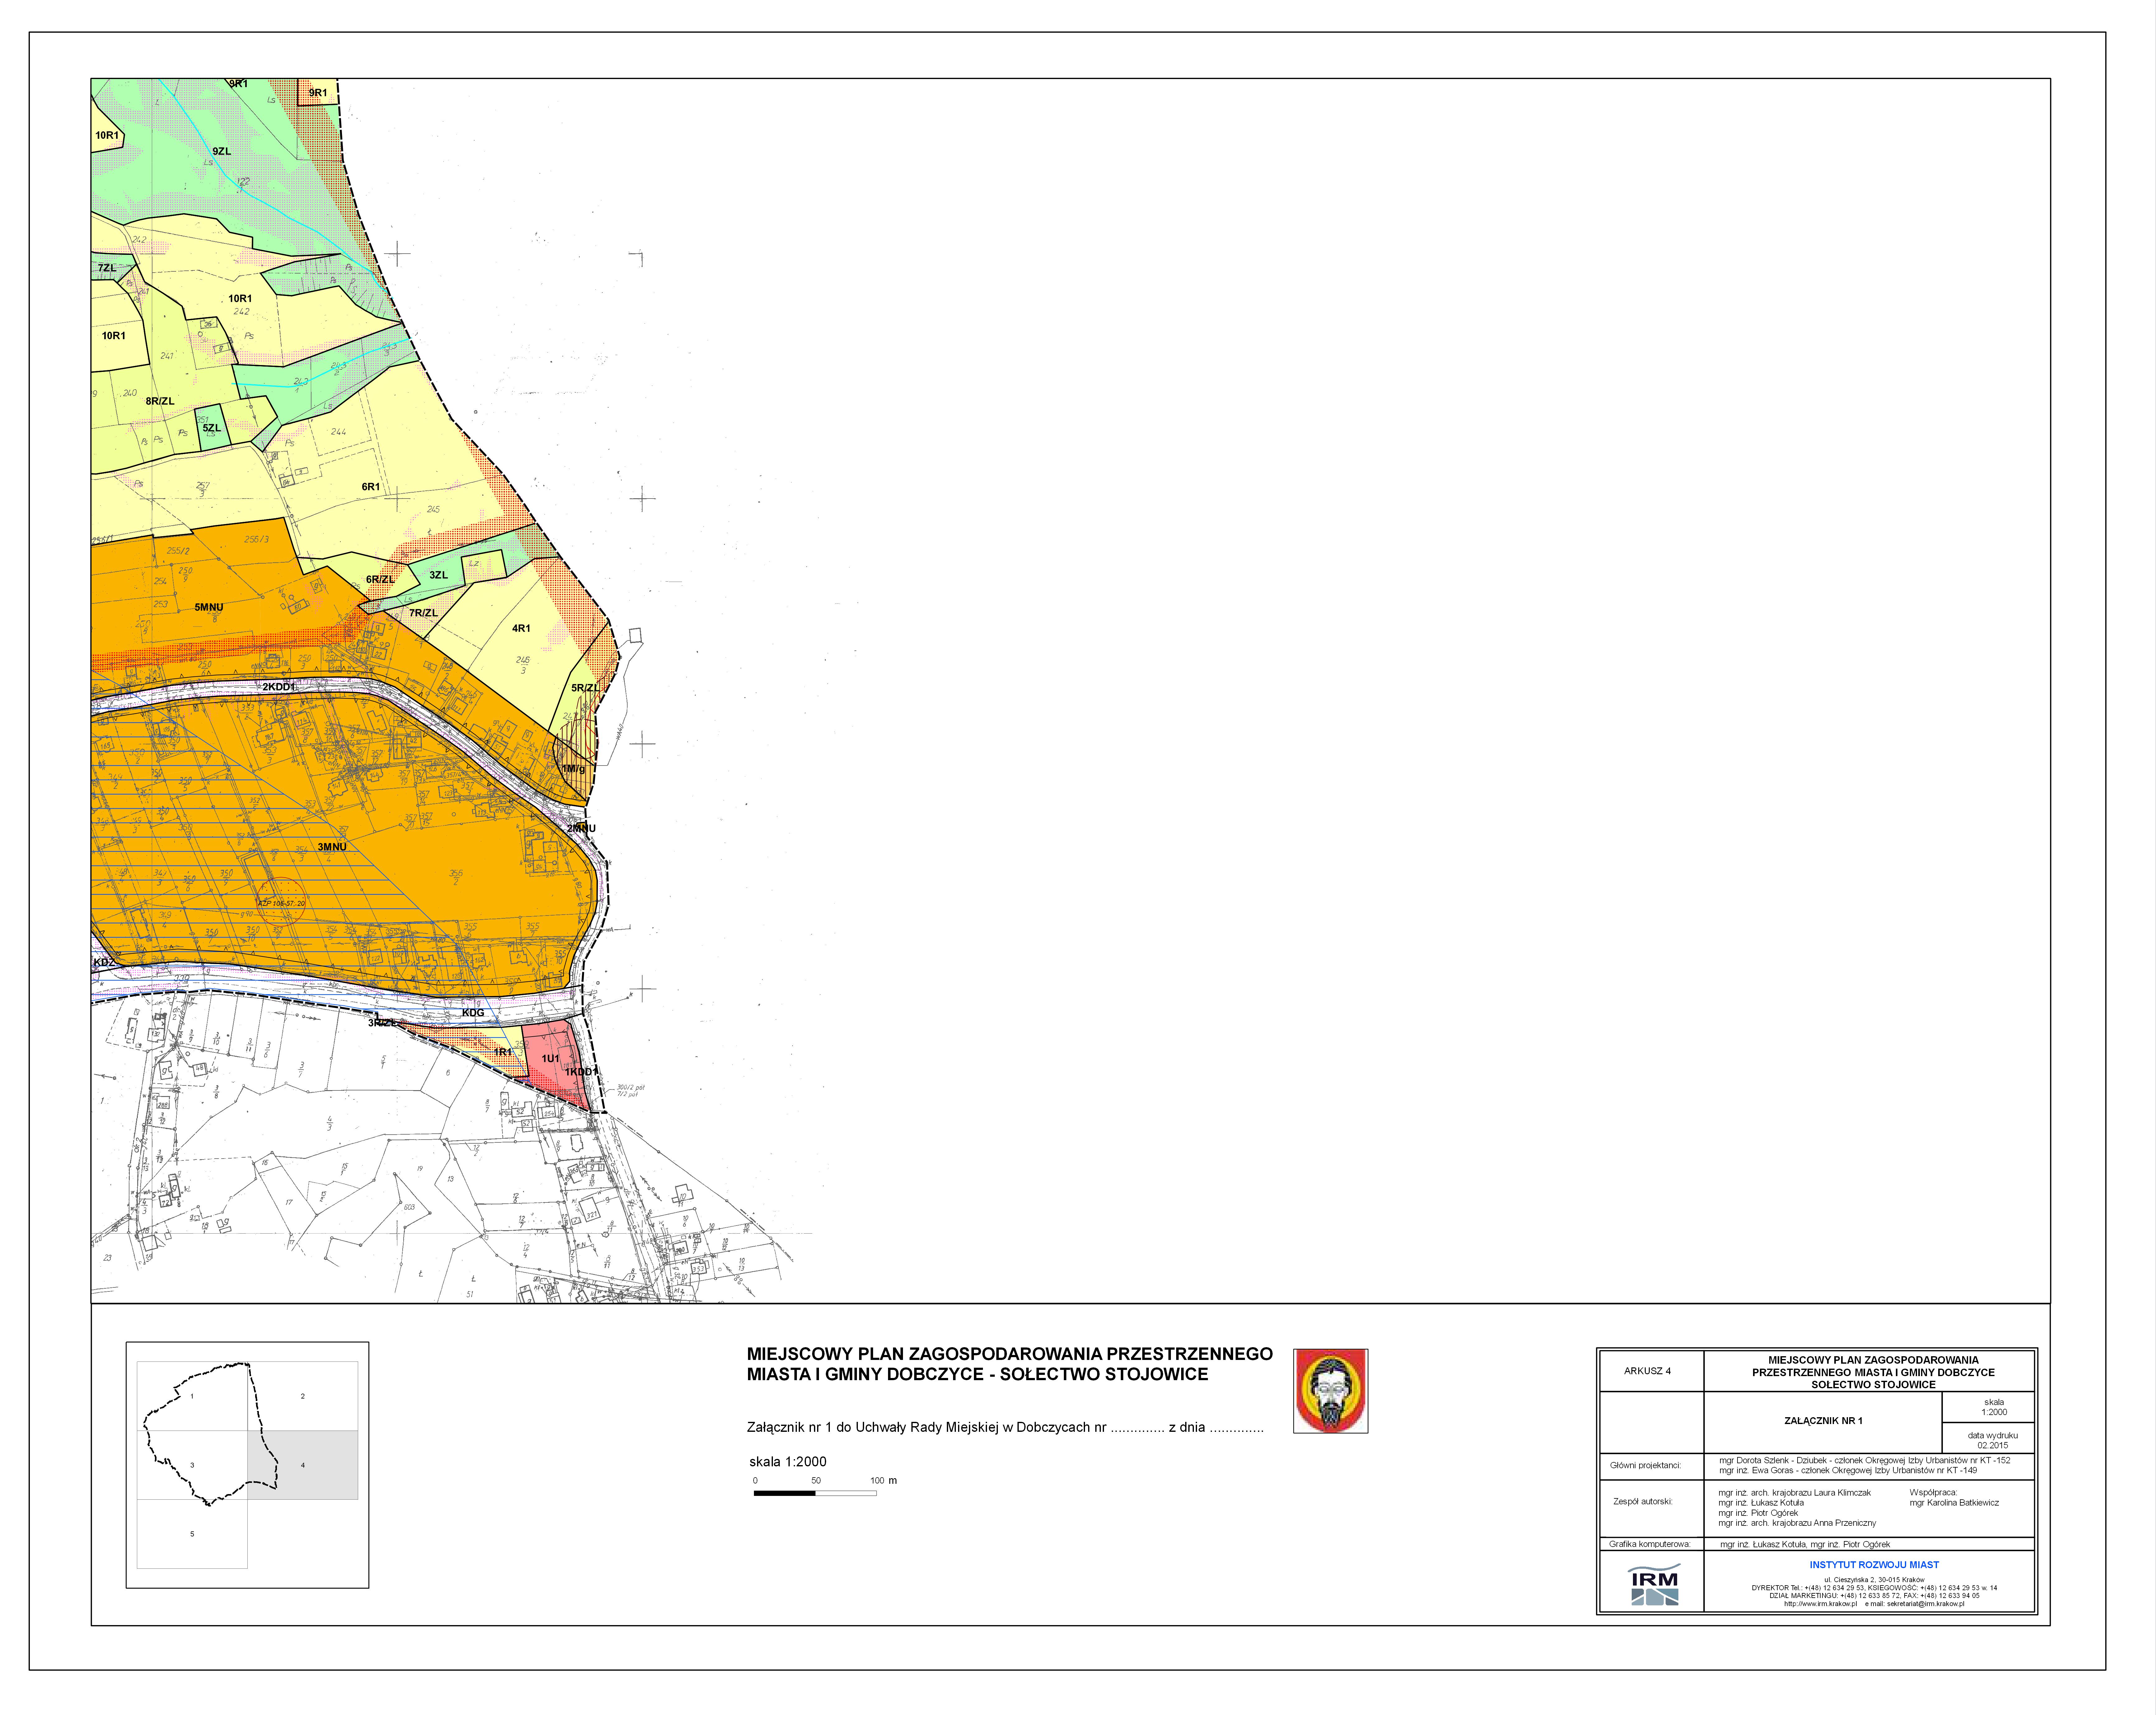Click the 1KDD1 road label
The image size is (2156, 1715).
point(581,1072)
